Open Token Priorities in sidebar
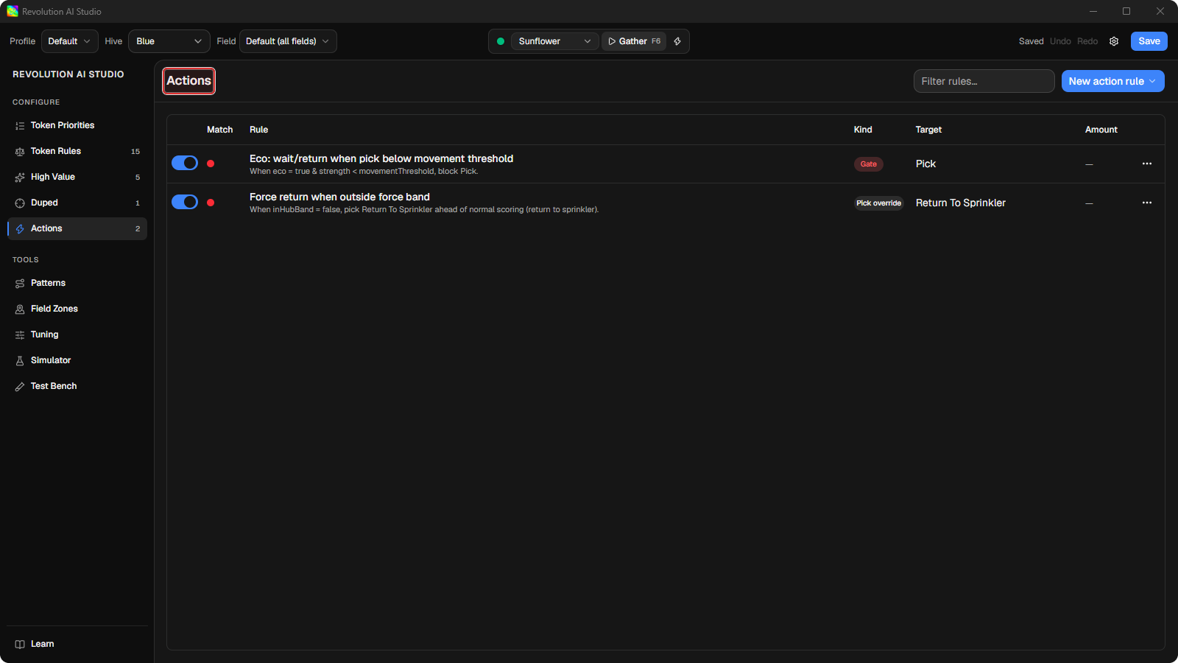Image resolution: width=1178 pixels, height=663 pixels. pos(77,125)
